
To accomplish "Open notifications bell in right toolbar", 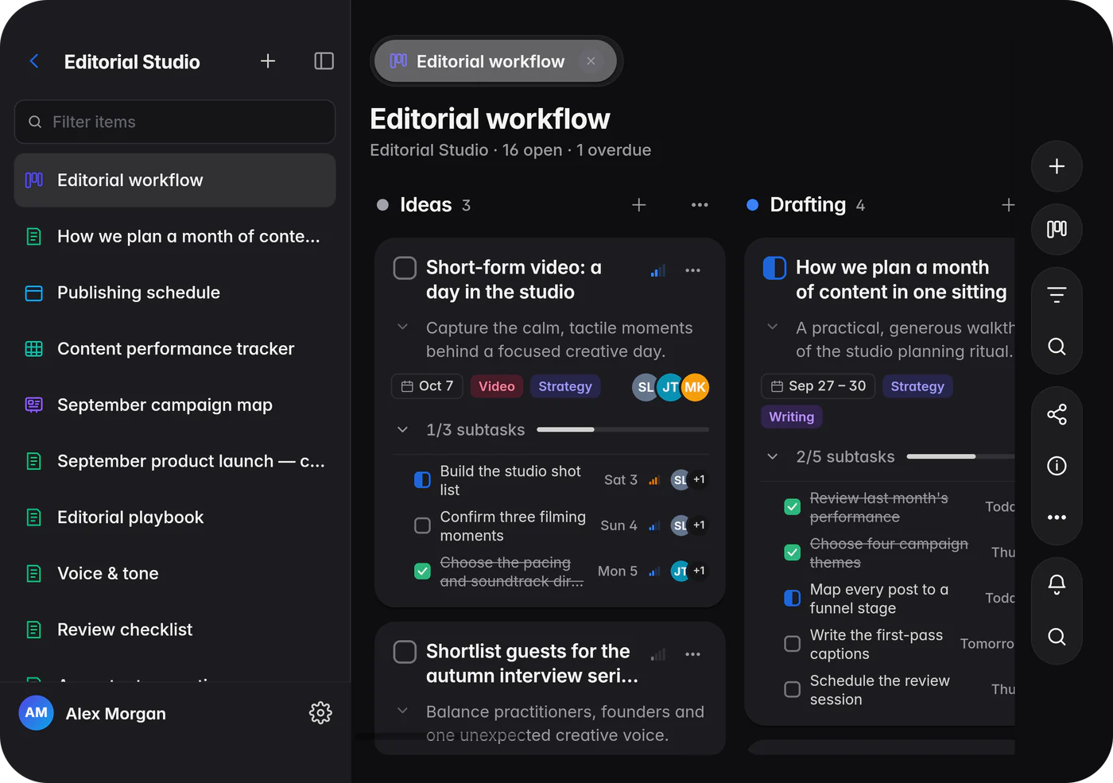I will 1057,585.
